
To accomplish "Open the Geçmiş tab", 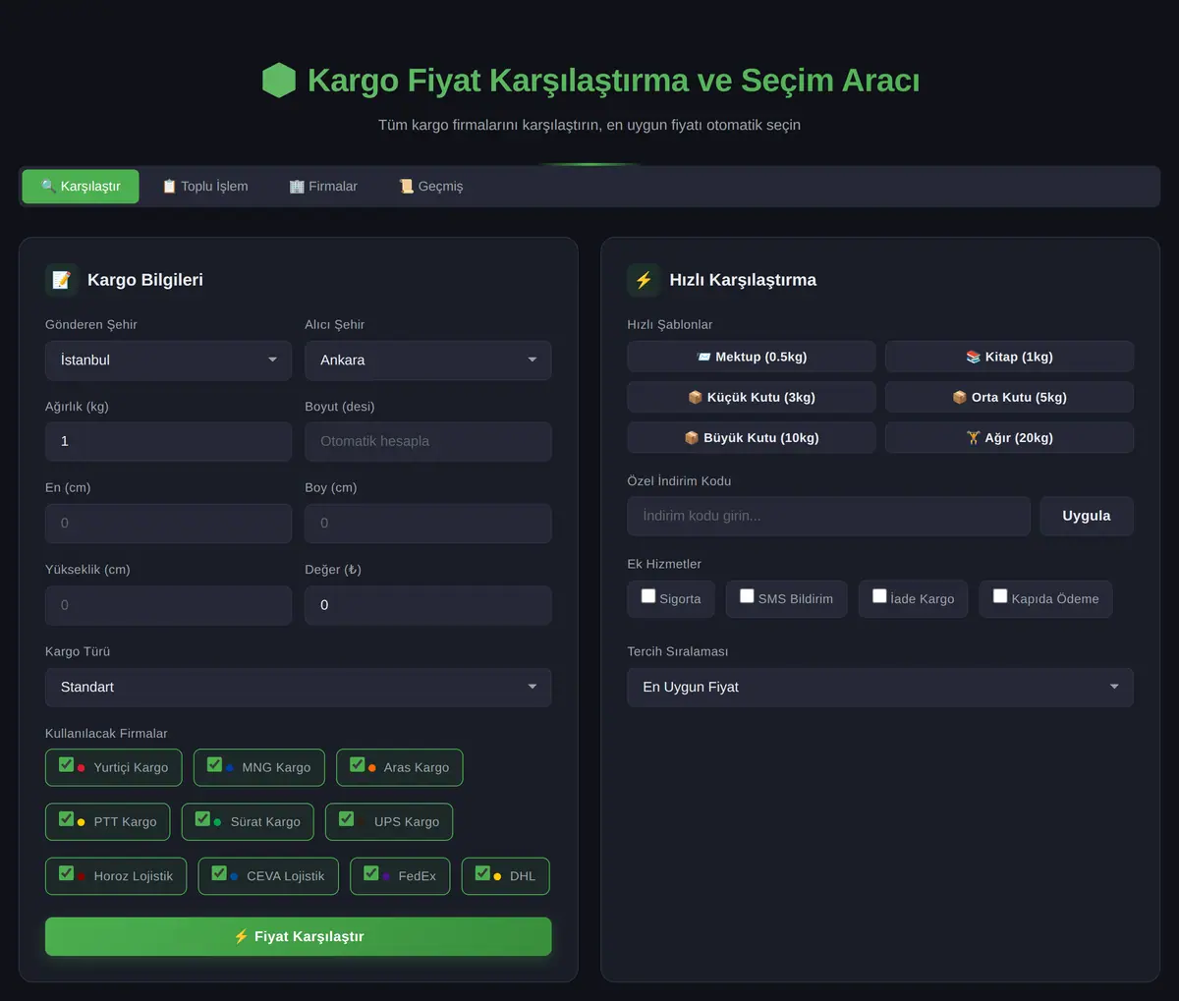I will click(x=430, y=187).
